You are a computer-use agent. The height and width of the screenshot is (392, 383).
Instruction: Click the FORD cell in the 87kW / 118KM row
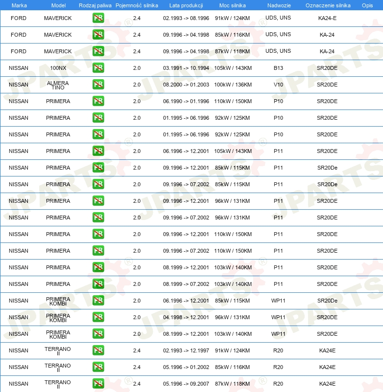pos(19,51)
